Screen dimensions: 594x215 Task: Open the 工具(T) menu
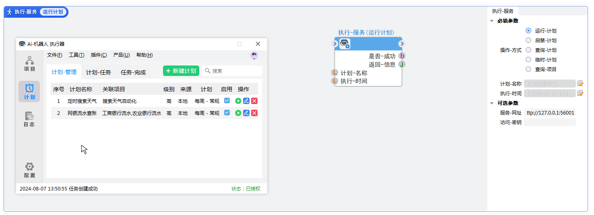click(76, 55)
